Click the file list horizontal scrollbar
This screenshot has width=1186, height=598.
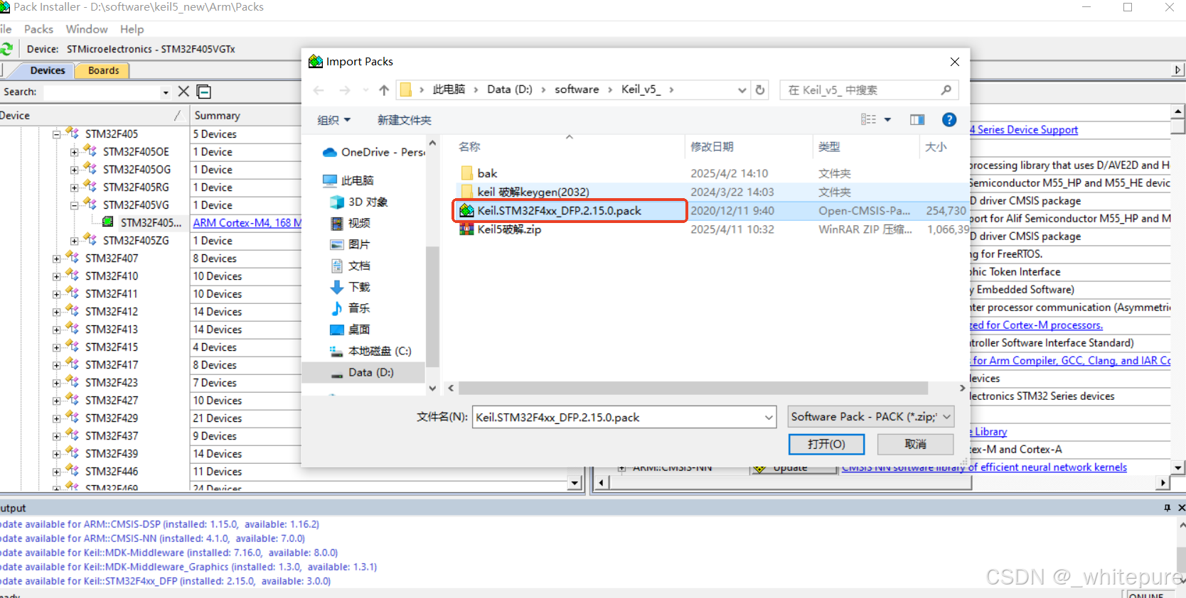tap(693, 388)
